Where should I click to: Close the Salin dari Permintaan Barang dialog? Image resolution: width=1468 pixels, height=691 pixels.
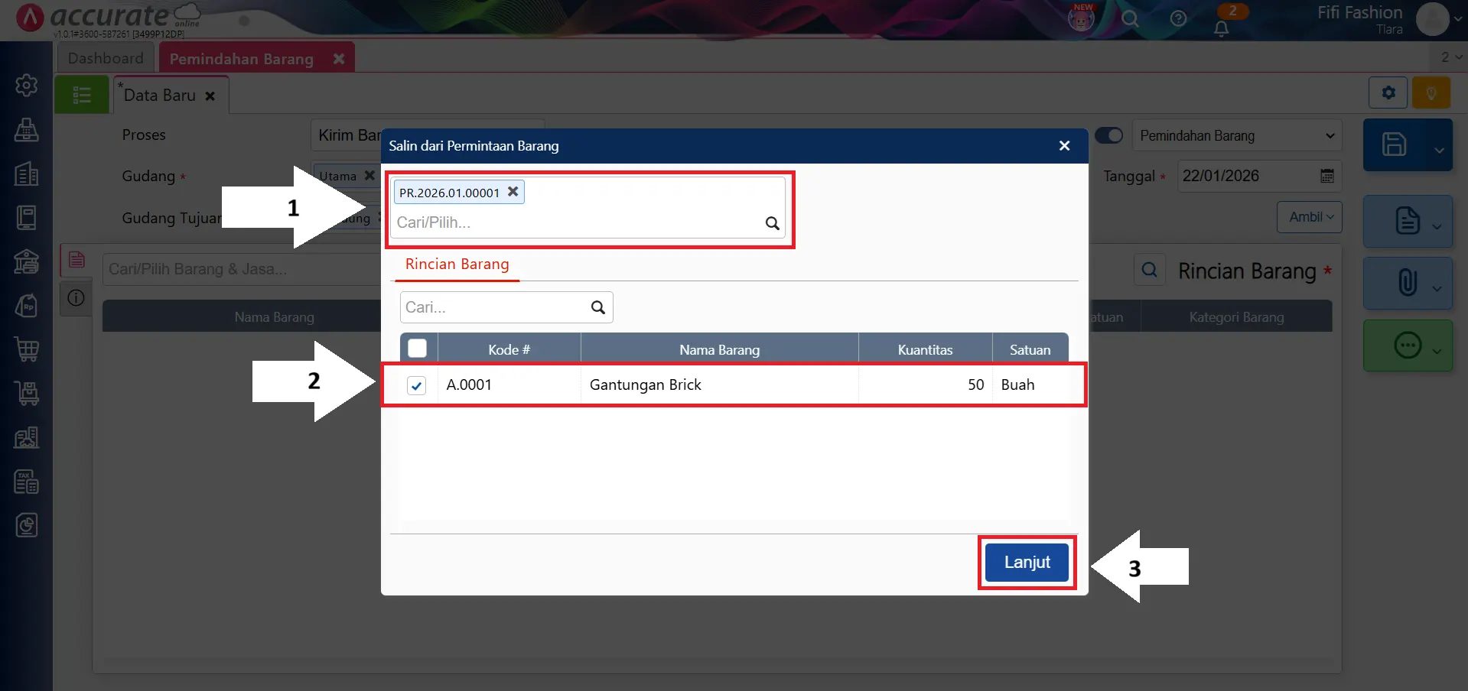(1064, 146)
